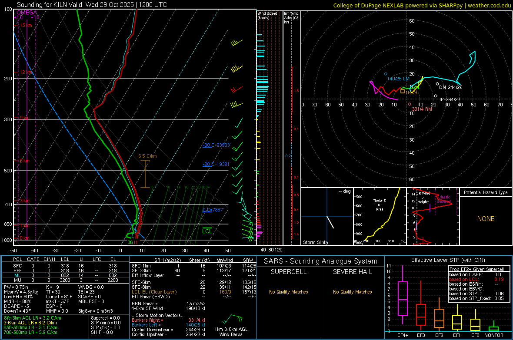Image resolution: width=513 pixels, height=340 pixels.
Task: Click the SFC parcel row label
Action: pos(17,266)
